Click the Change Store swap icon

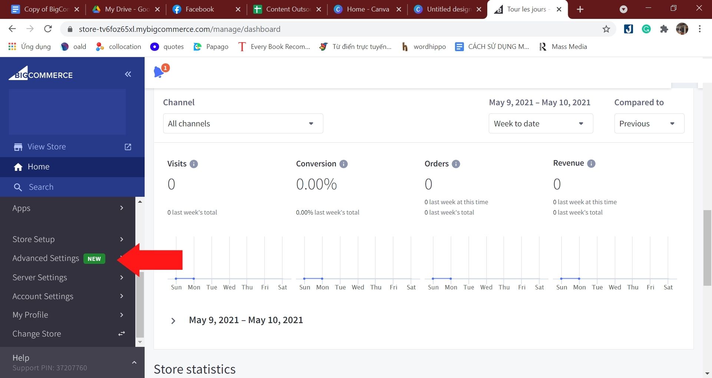pos(122,334)
